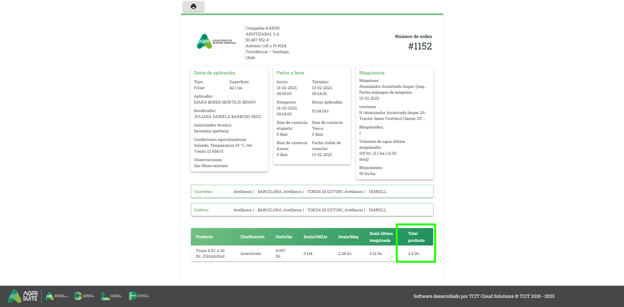Click the Atomizador Arrastrado Impac machine name
This screenshot has width=624, height=307.
393,86
